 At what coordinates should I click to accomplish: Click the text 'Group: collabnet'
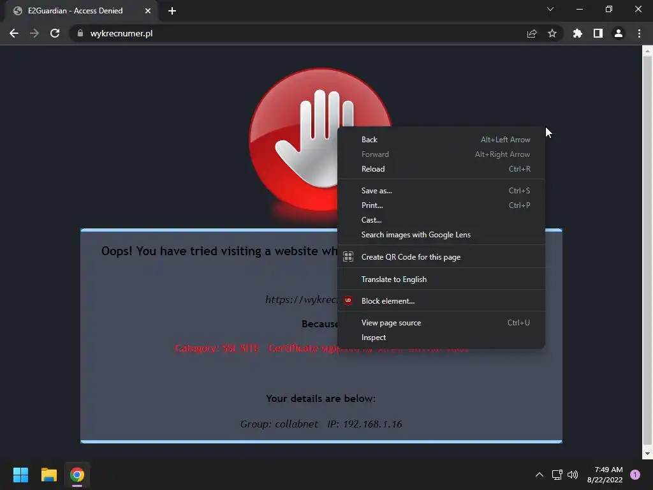tap(279, 424)
